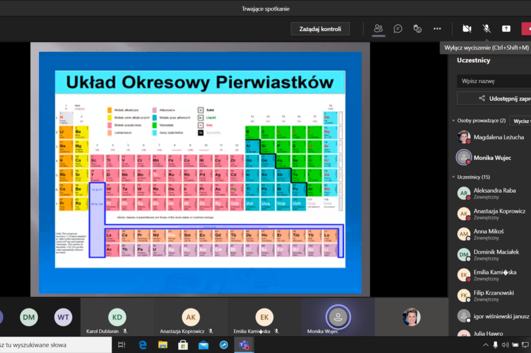Collapse the Uczestnicy (15) section
This screenshot has height=353, width=531.
tap(453, 177)
